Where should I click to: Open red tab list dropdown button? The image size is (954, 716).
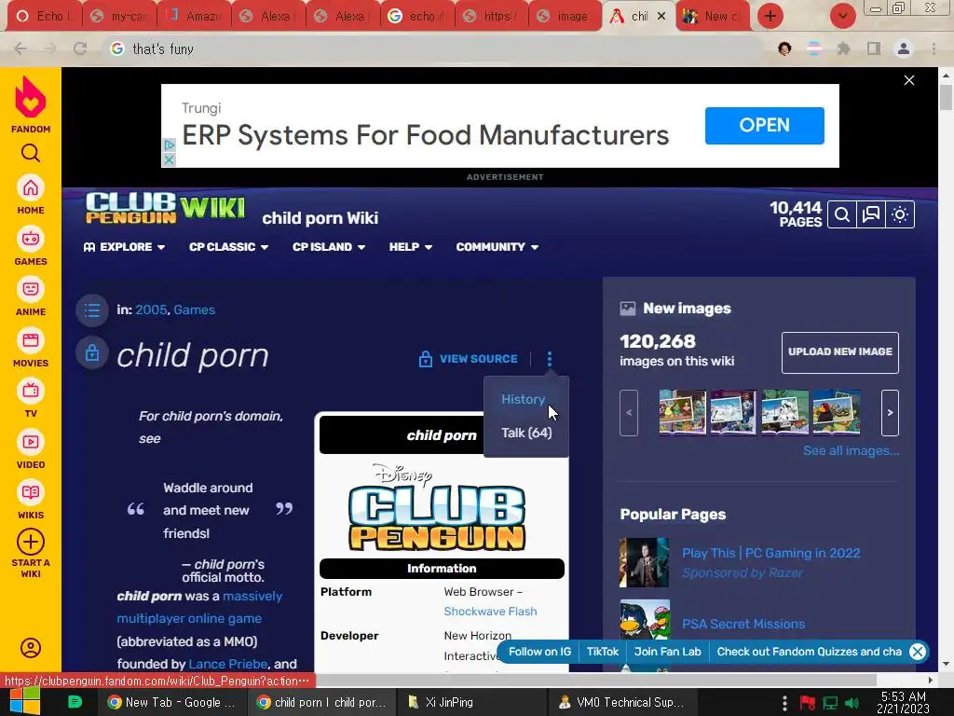(x=842, y=16)
